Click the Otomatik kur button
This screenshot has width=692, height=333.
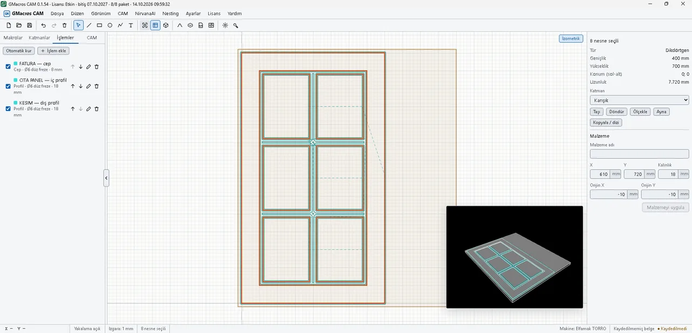tap(19, 51)
